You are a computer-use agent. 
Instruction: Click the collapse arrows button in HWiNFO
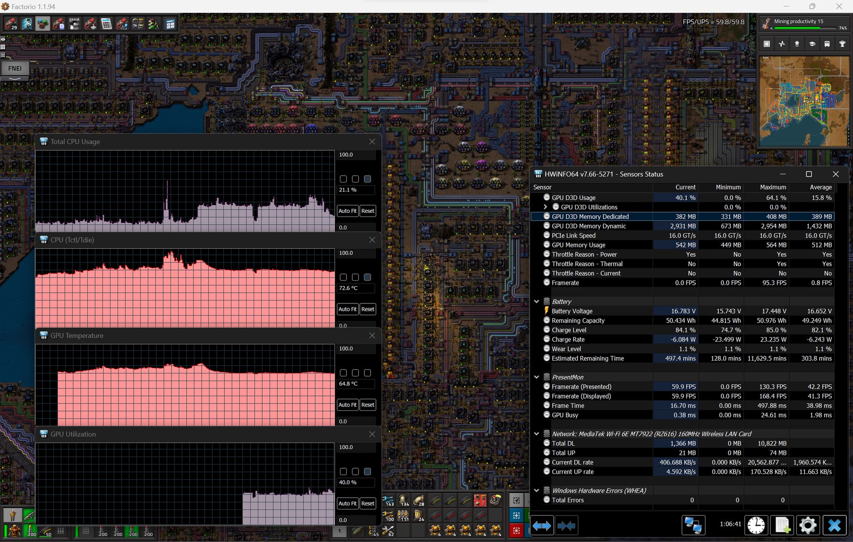coord(566,526)
